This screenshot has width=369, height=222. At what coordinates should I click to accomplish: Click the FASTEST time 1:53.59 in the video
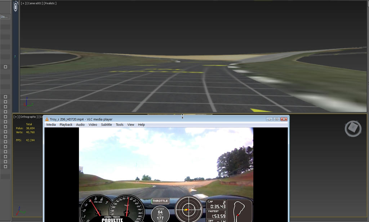click(219, 216)
